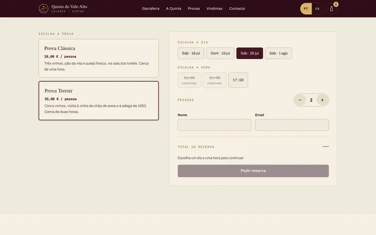Click the 'Escolha um dia e uma hora' hint

[211, 158]
